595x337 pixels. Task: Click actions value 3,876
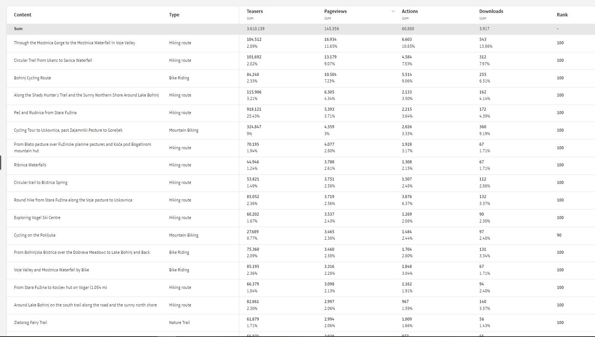(407, 197)
